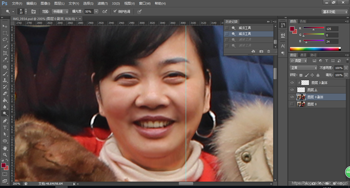Viewport: 350px width, 188px height.
Task: Select the Horizontal Type tool
Action: coord(5,127)
